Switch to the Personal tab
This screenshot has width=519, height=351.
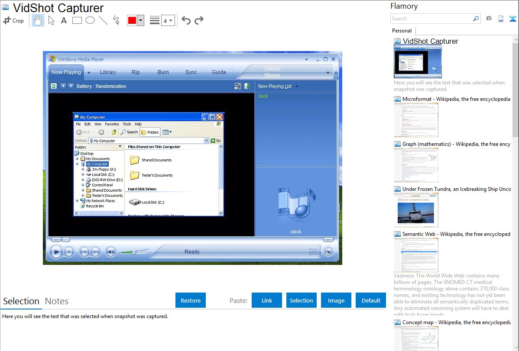[402, 31]
